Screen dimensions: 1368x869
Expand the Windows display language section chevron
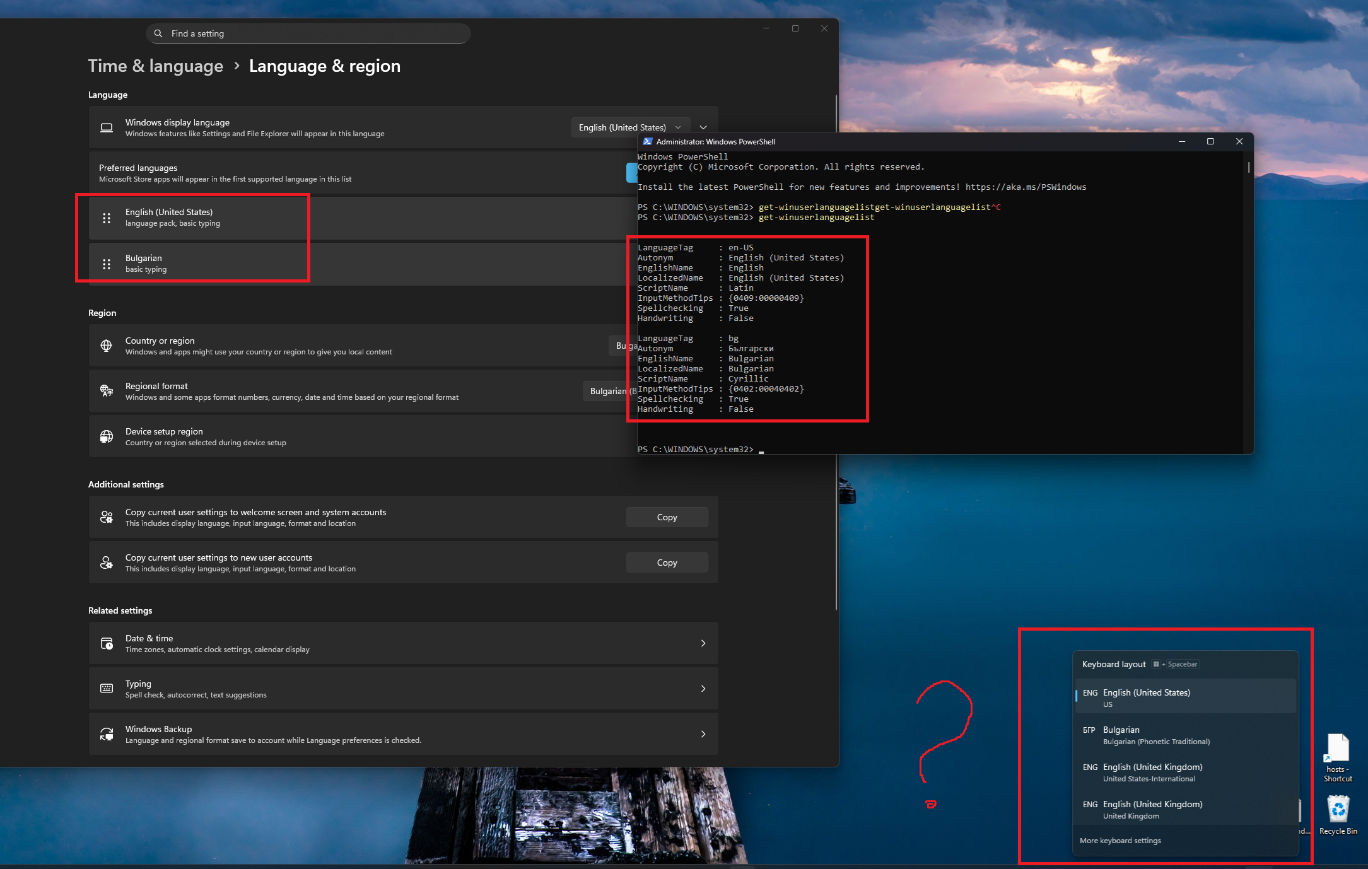pyautogui.click(x=703, y=127)
